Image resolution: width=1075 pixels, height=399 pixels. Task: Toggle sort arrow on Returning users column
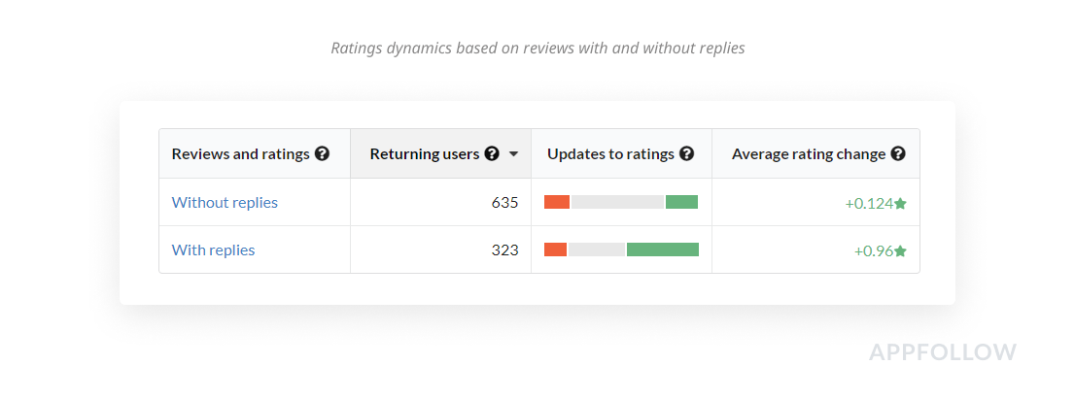(x=513, y=154)
